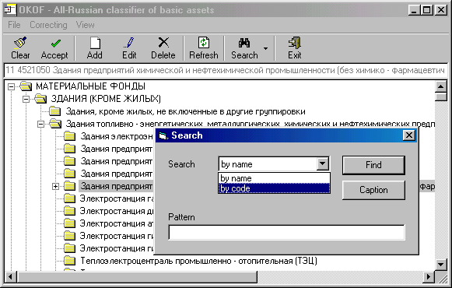Click the Edit pencil toolbar icon
This screenshot has height=288, width=452.
[129, 42]
